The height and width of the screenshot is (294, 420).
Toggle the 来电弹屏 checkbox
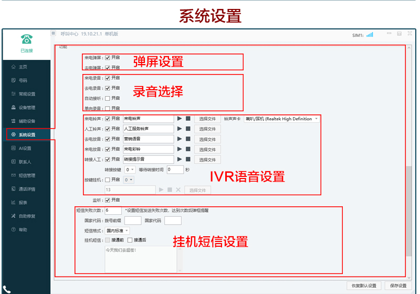click(x=108, y=58)
